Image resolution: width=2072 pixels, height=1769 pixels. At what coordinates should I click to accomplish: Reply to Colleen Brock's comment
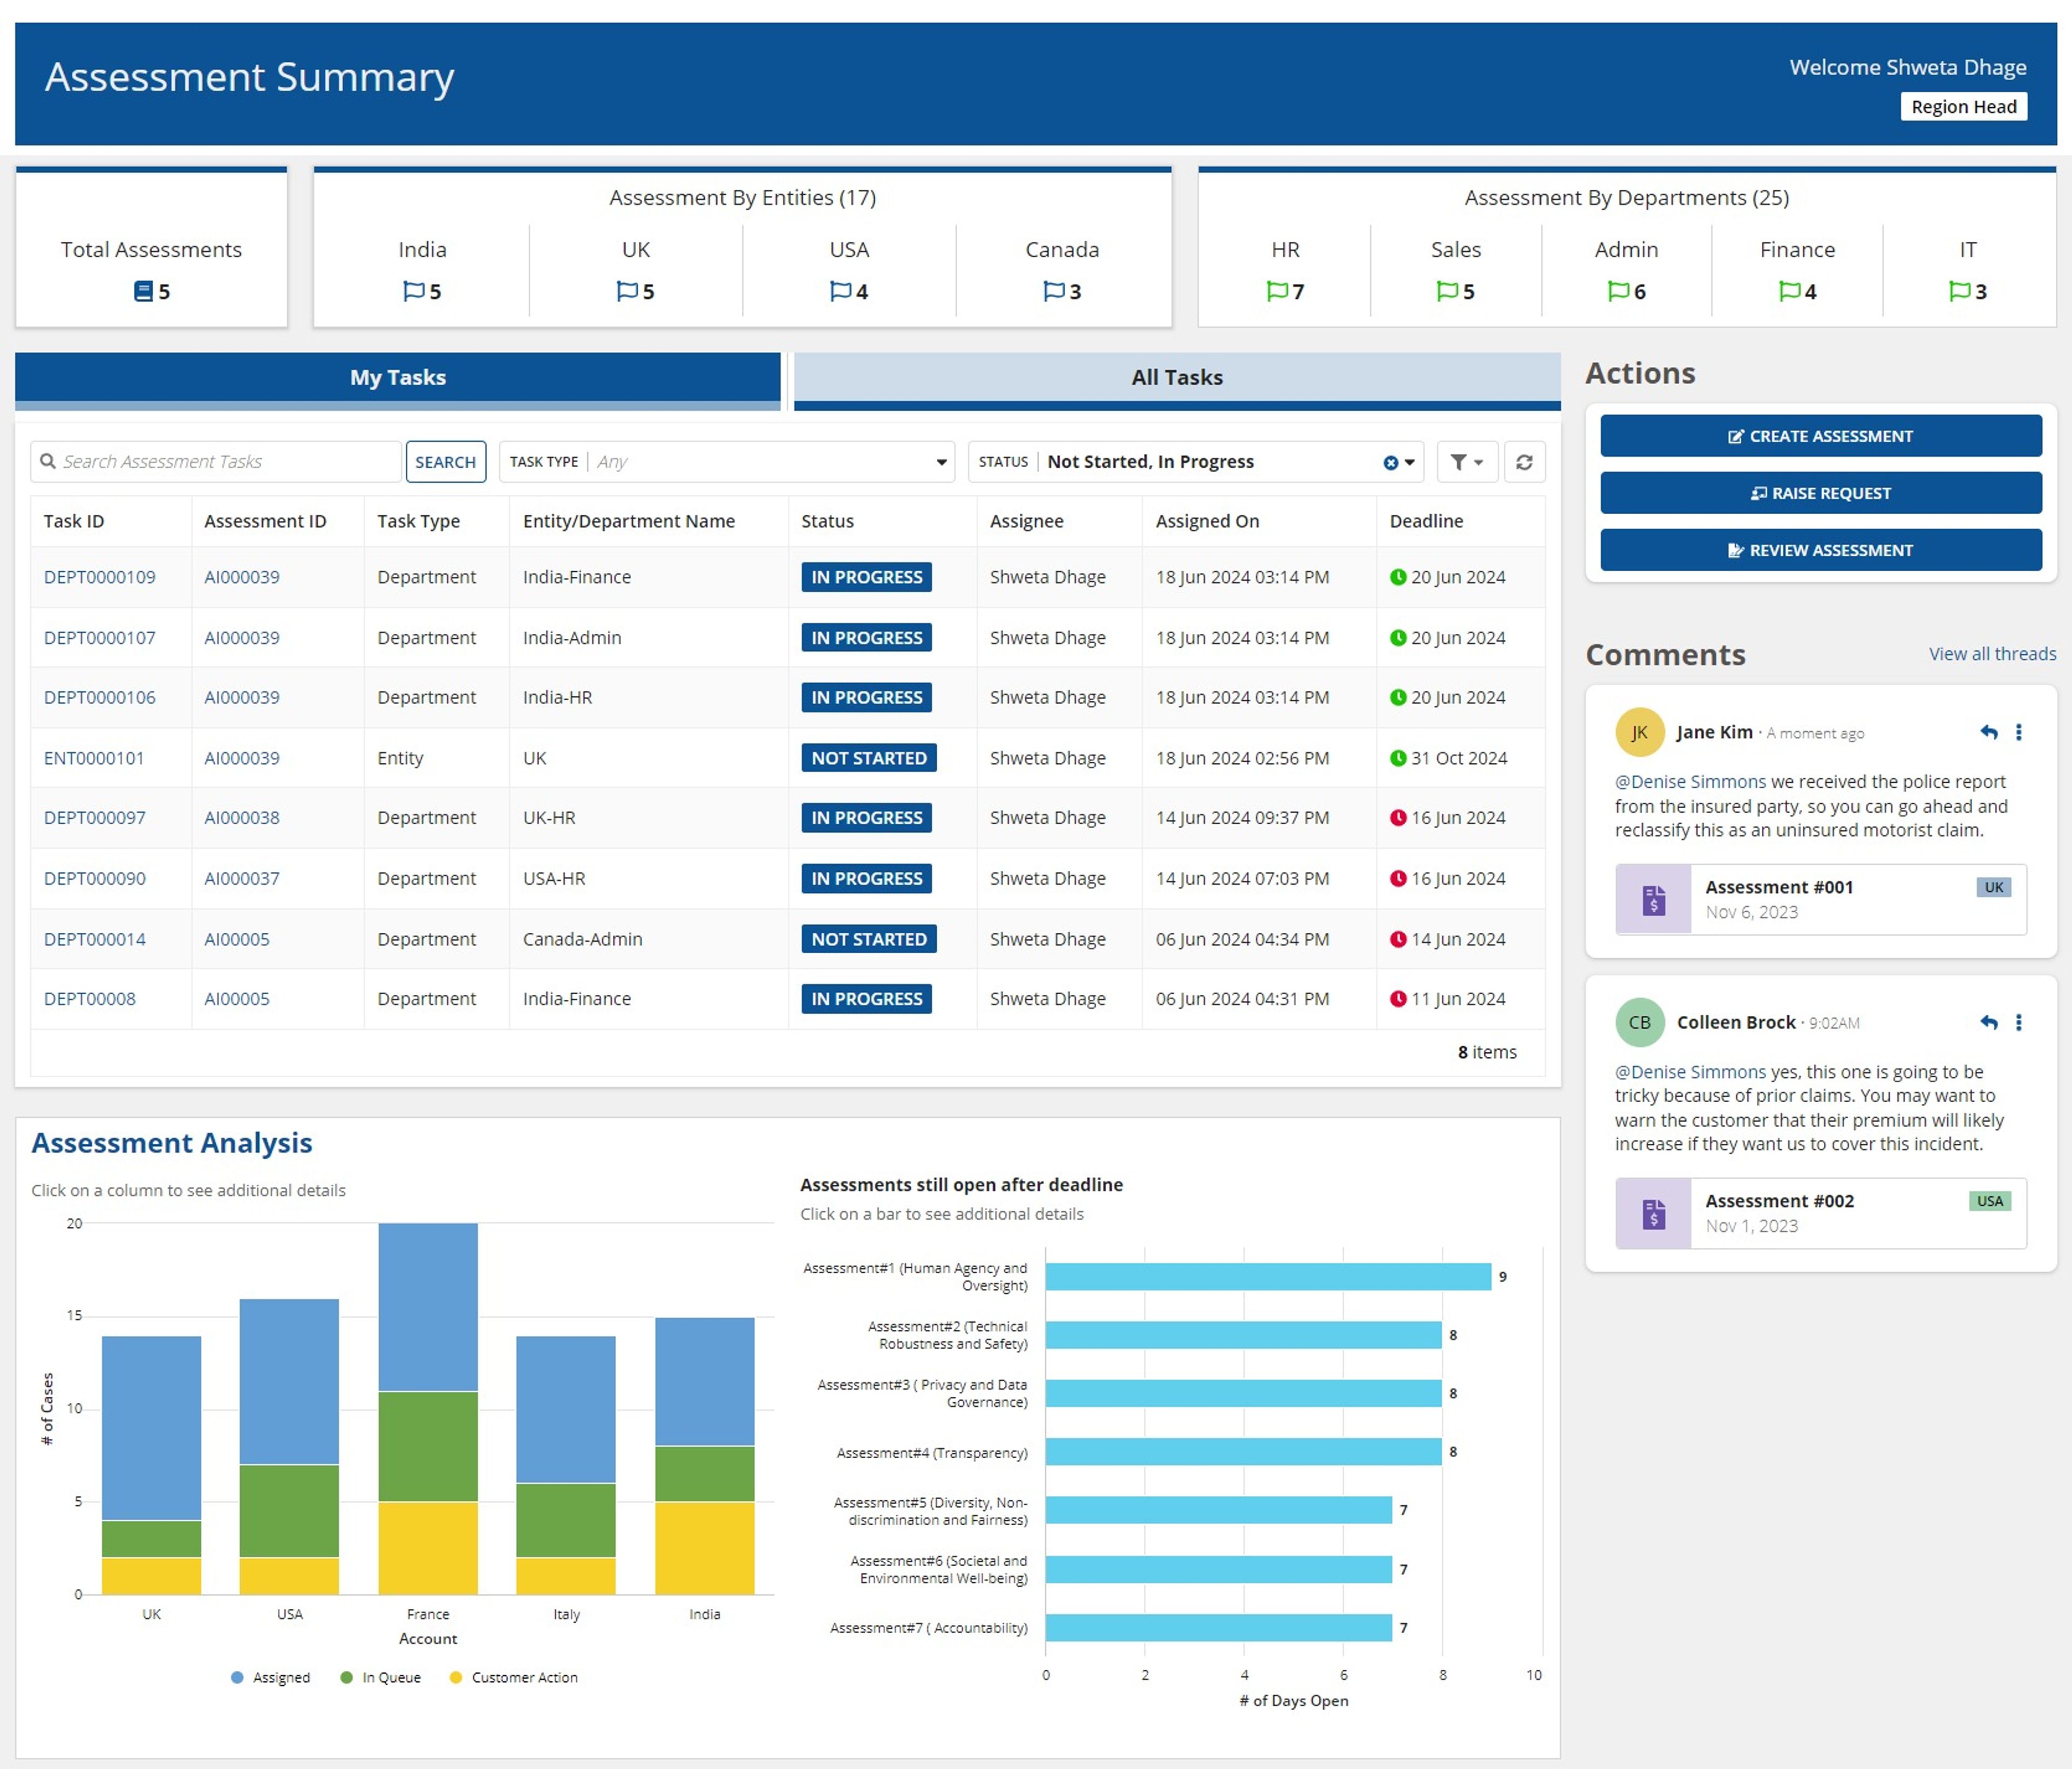[x=1988, y=1022]
